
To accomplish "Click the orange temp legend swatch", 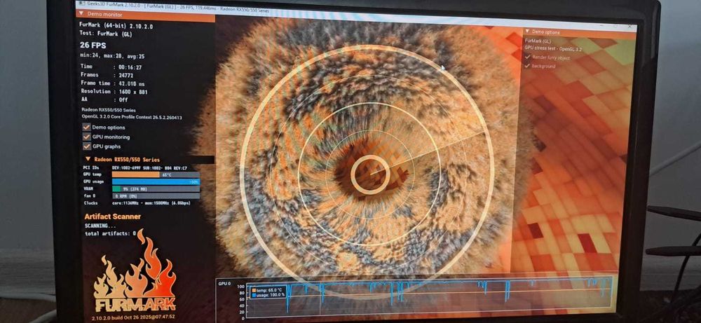I will click(254, 290).
